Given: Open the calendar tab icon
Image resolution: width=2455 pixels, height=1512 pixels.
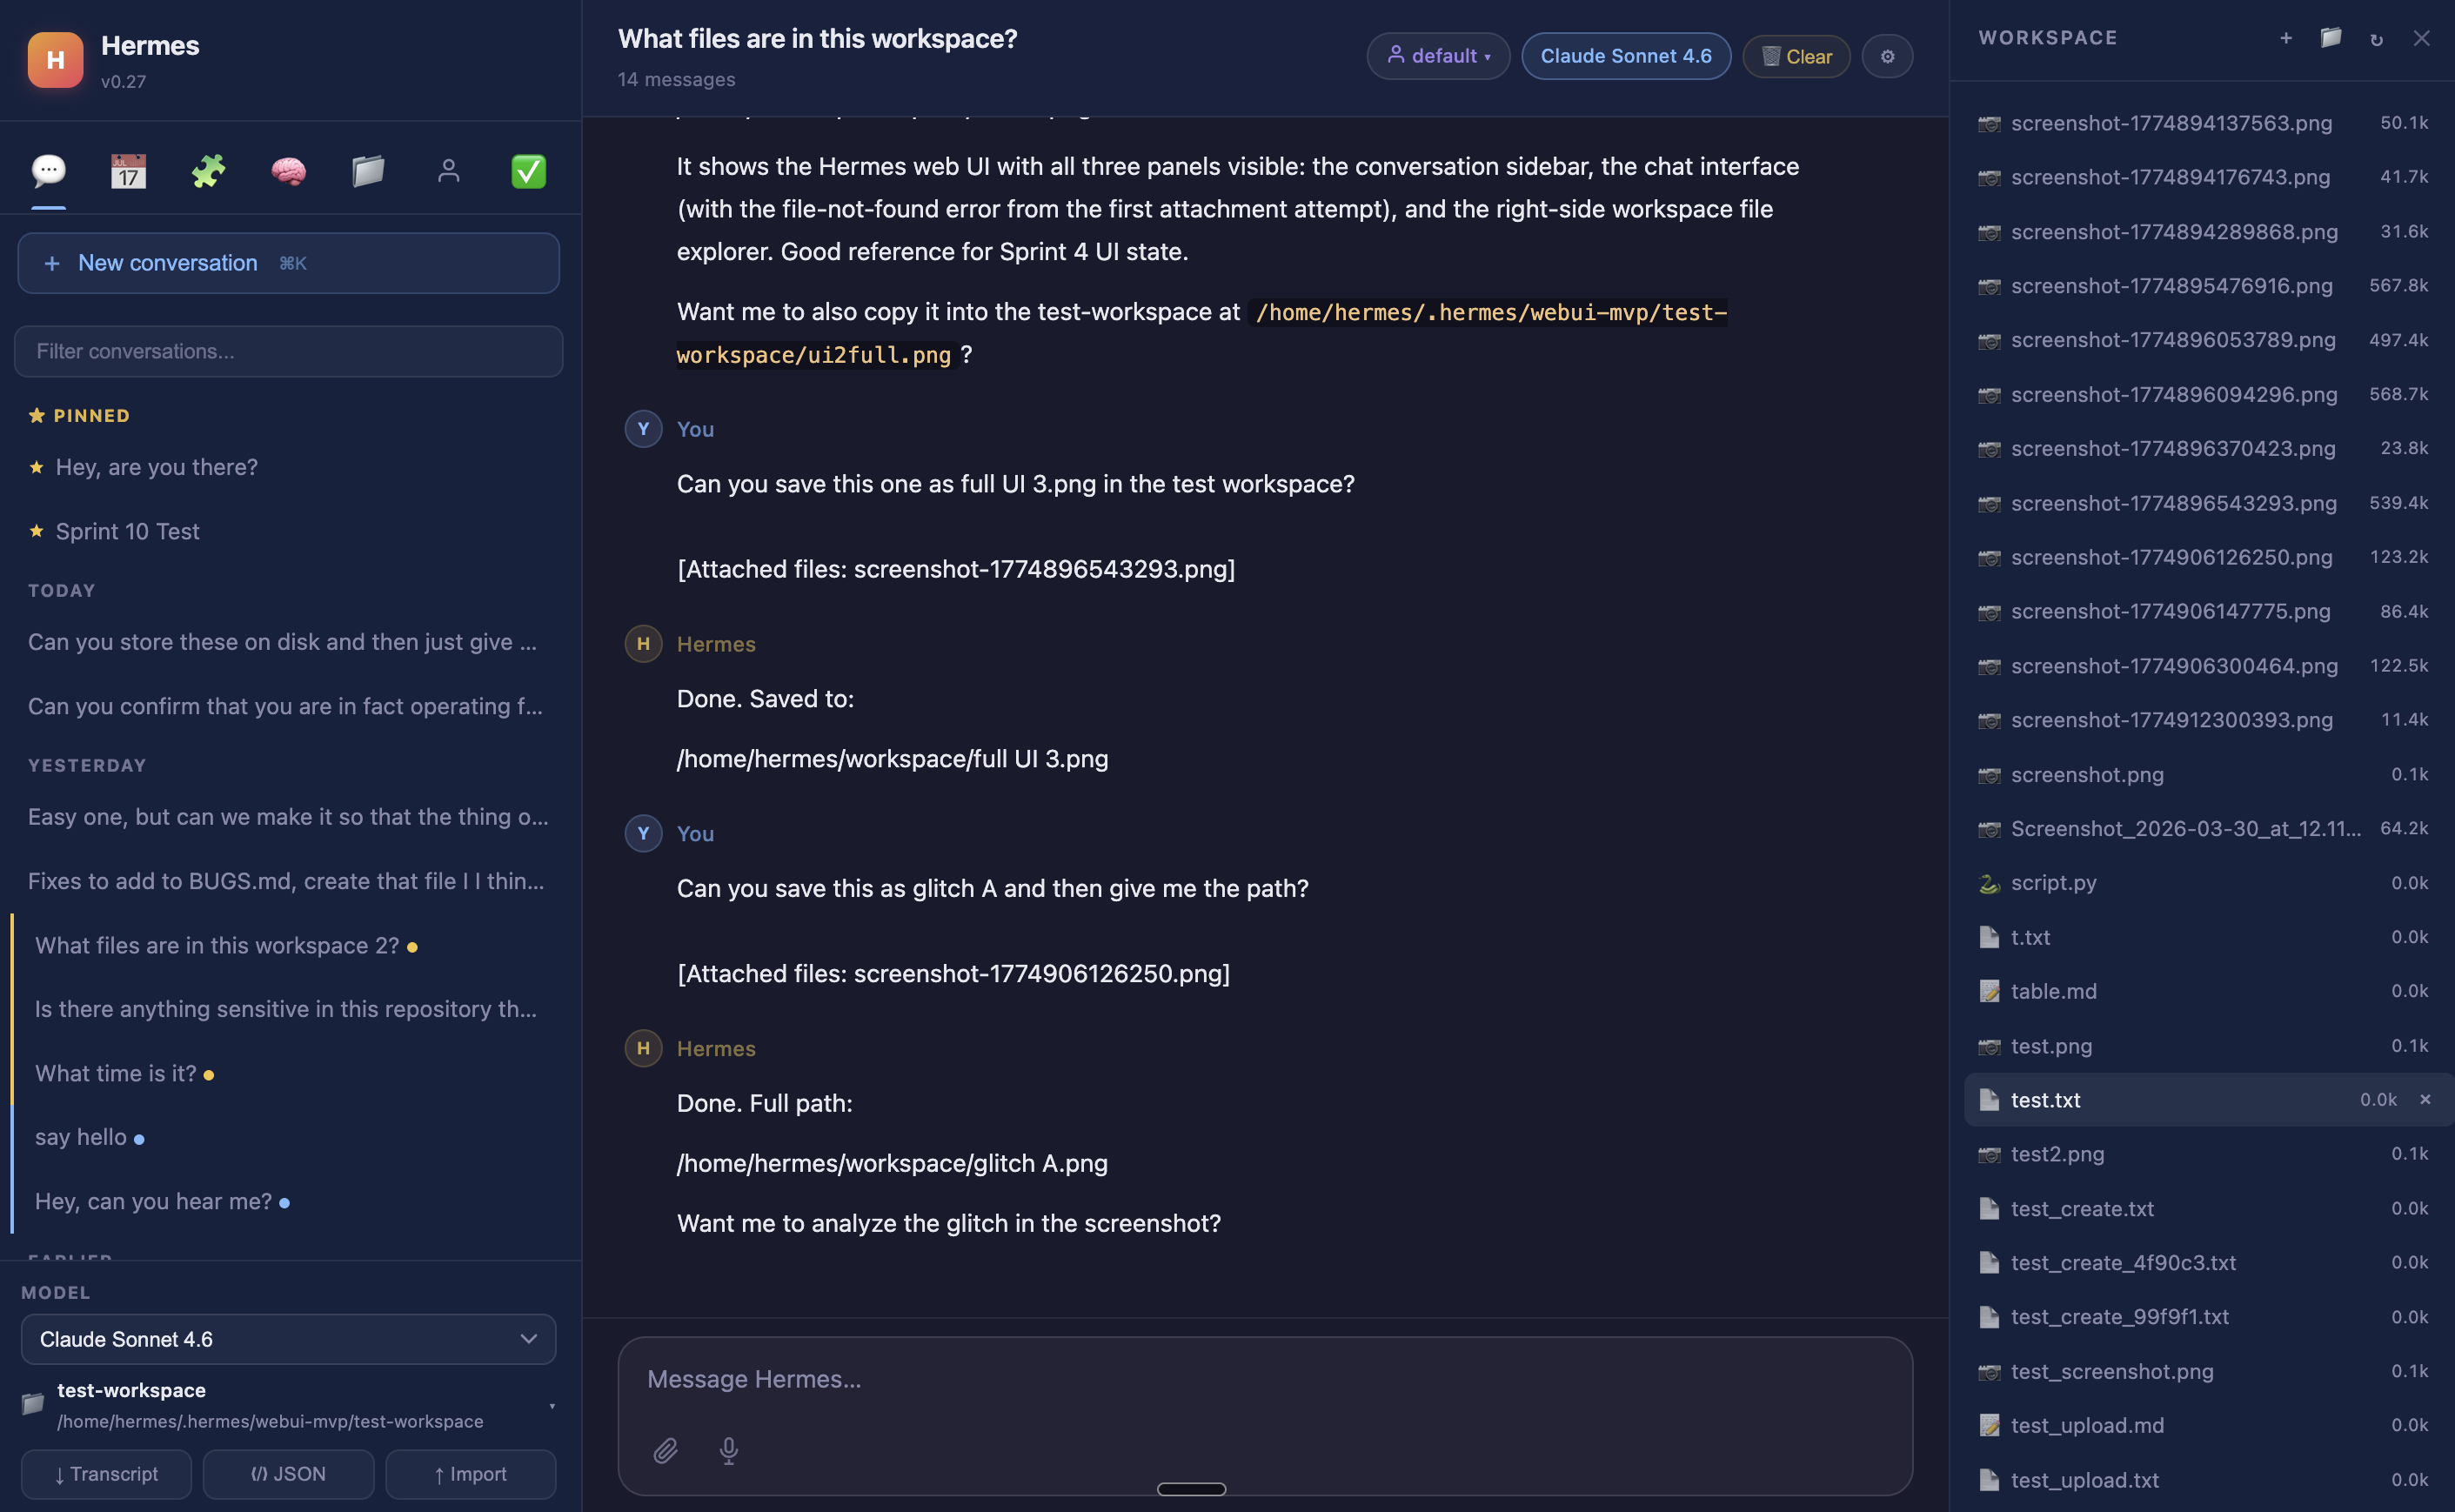Looking at the screenshot, I should pyautogui.click(x=128, y=171).
